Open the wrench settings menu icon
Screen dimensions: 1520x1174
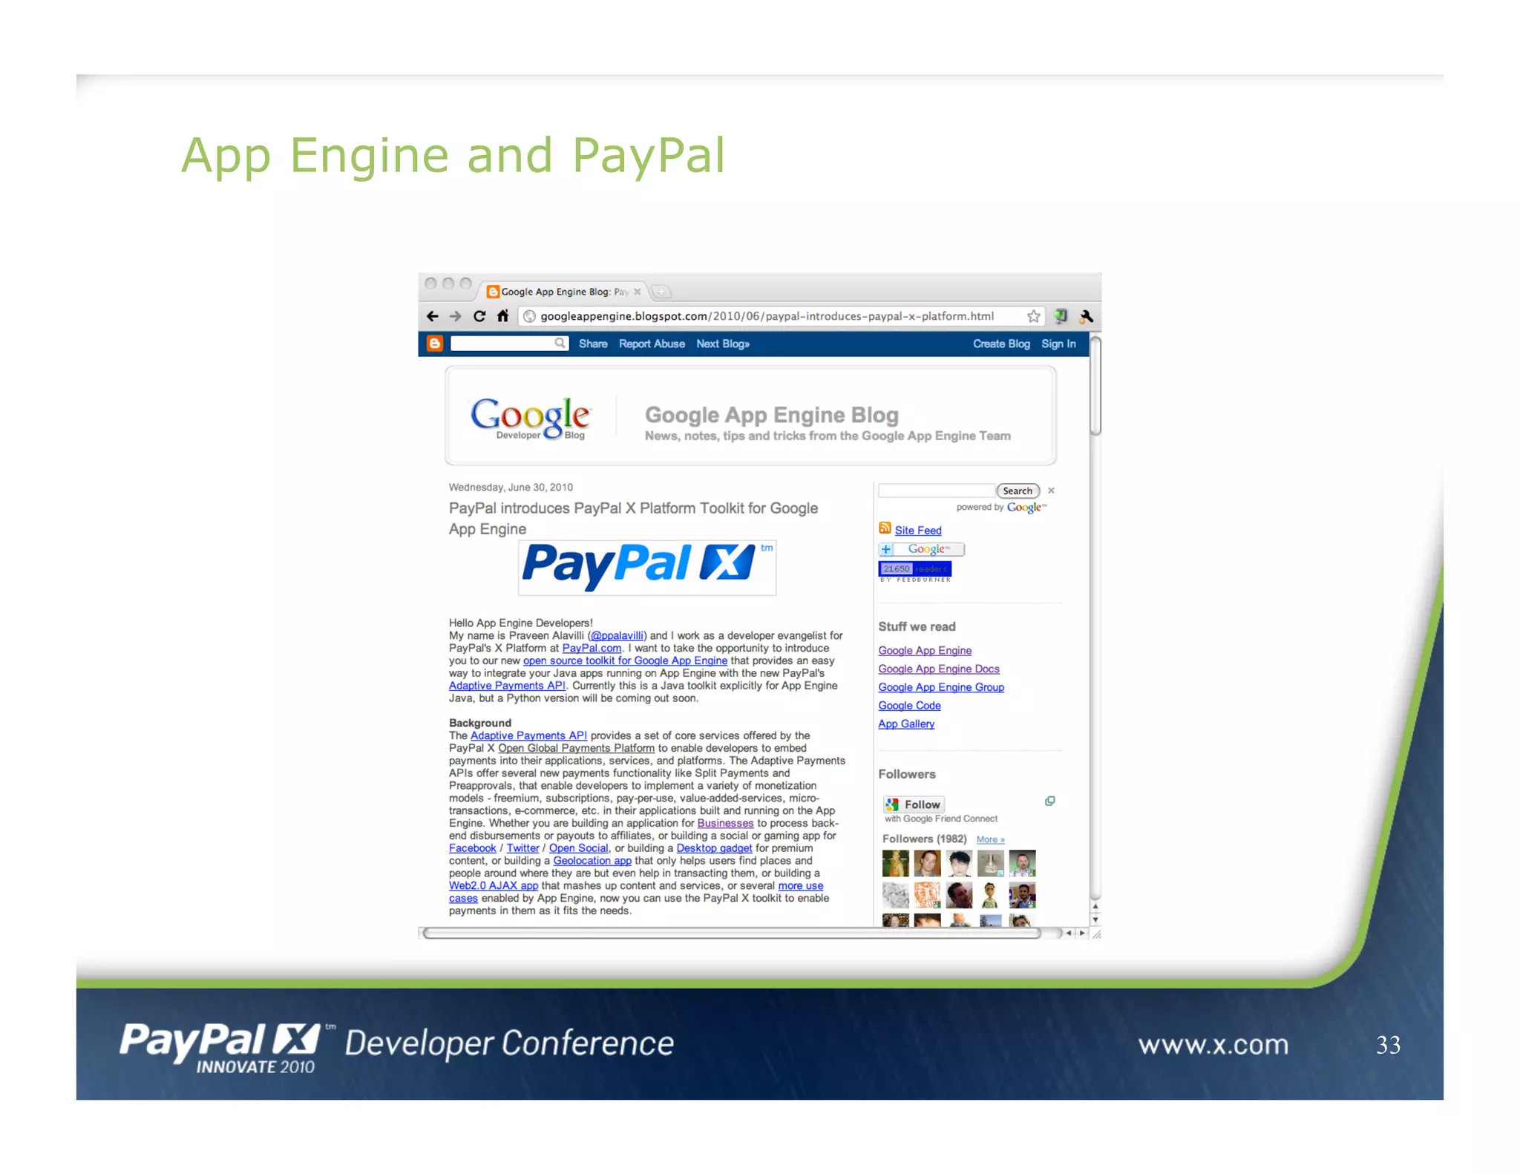(x=1087, y=316)
